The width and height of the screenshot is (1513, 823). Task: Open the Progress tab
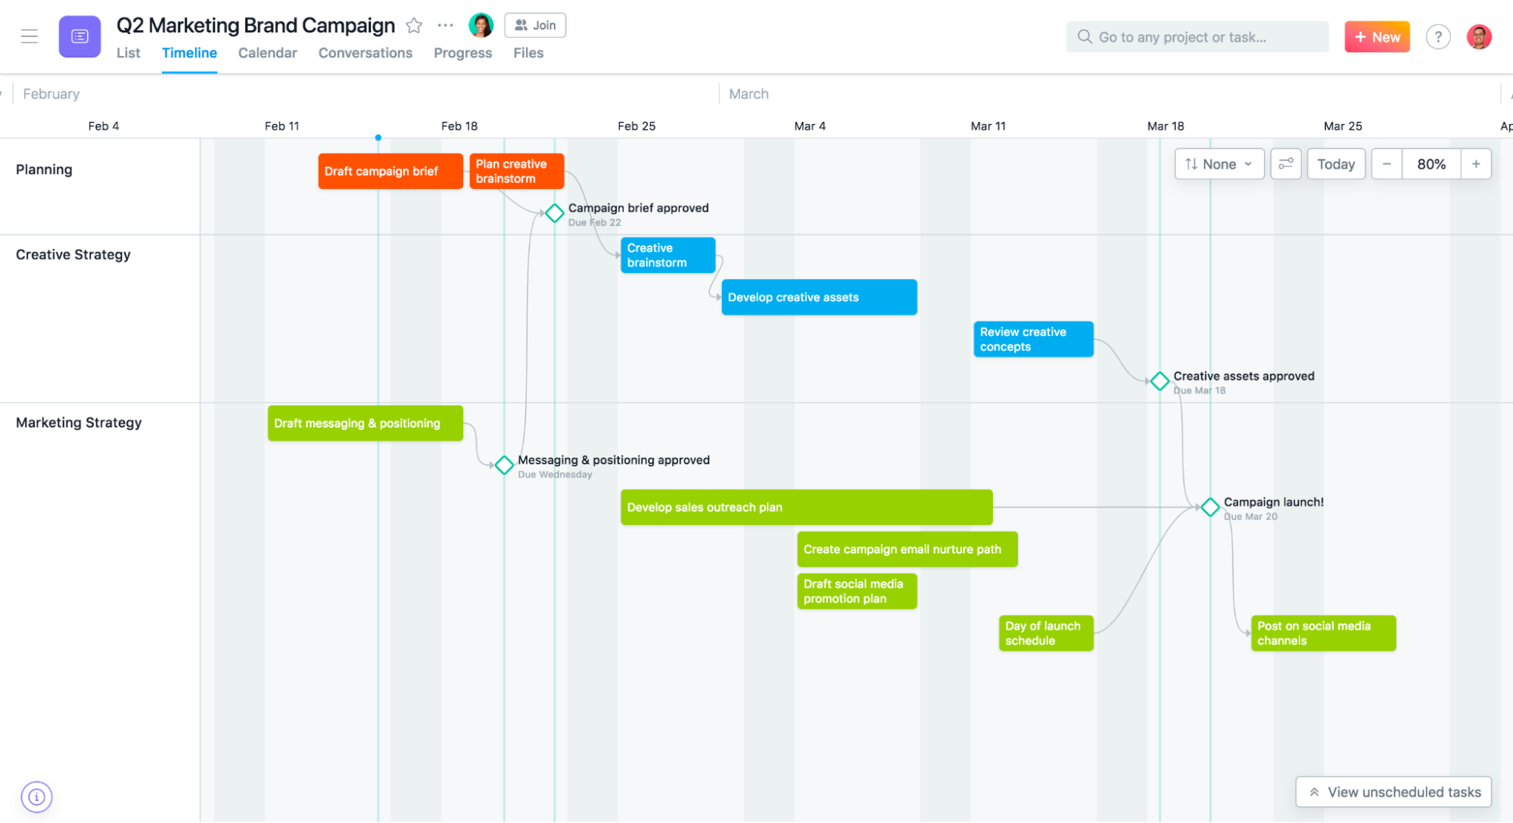point(462,53)
